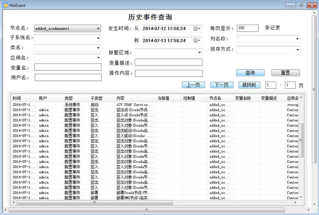Click the table's scroll down arrow
The height and width of the screenshot is (215, 319).
(301, 197)
